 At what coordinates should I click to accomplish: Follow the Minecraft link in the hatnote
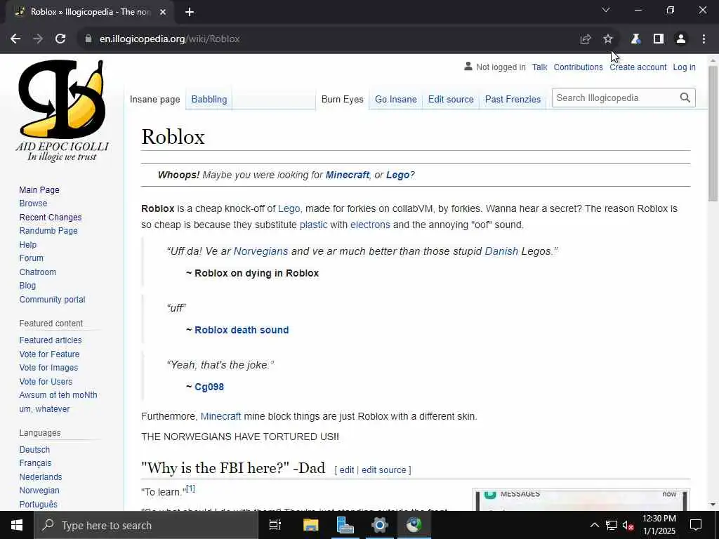pyautogui.click(x=347, y=175)
